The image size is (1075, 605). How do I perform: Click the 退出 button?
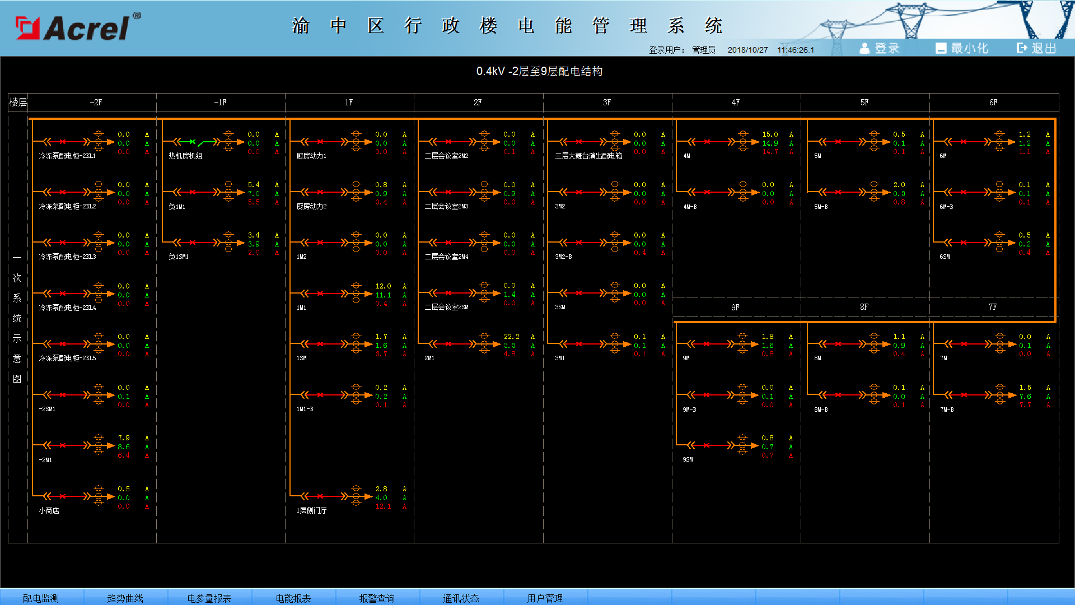pyautogui.click(x=1037, y=48)
